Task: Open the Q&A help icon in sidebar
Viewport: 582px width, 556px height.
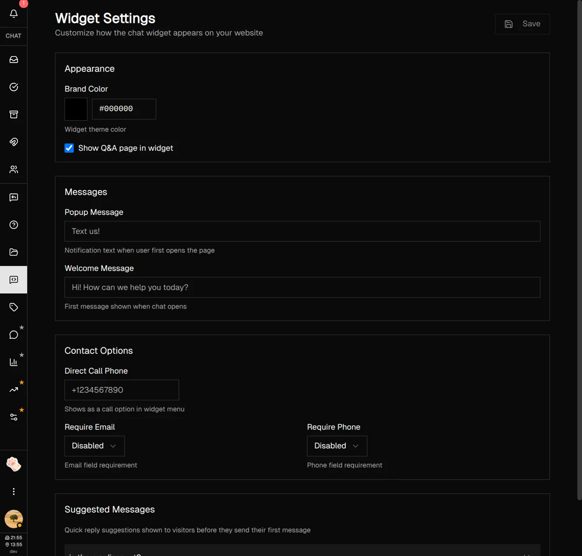Action: 14,224
